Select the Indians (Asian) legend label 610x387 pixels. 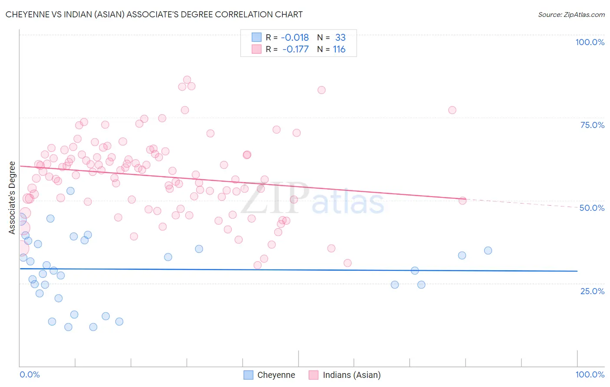[351, 375]
